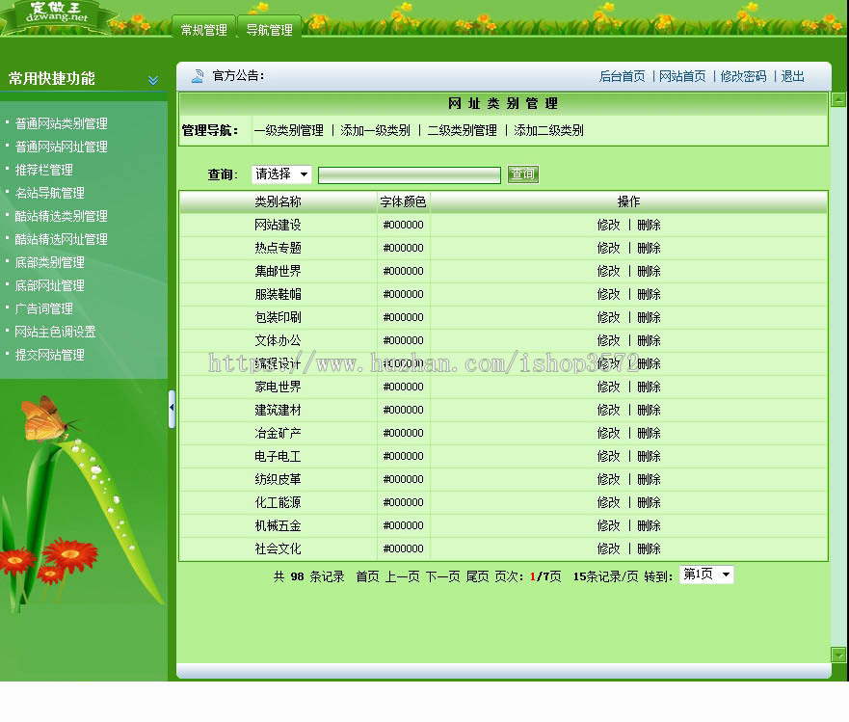Click the scroll-down arrow at content bottom right
The image size is (849, 722).
[836, 655]
